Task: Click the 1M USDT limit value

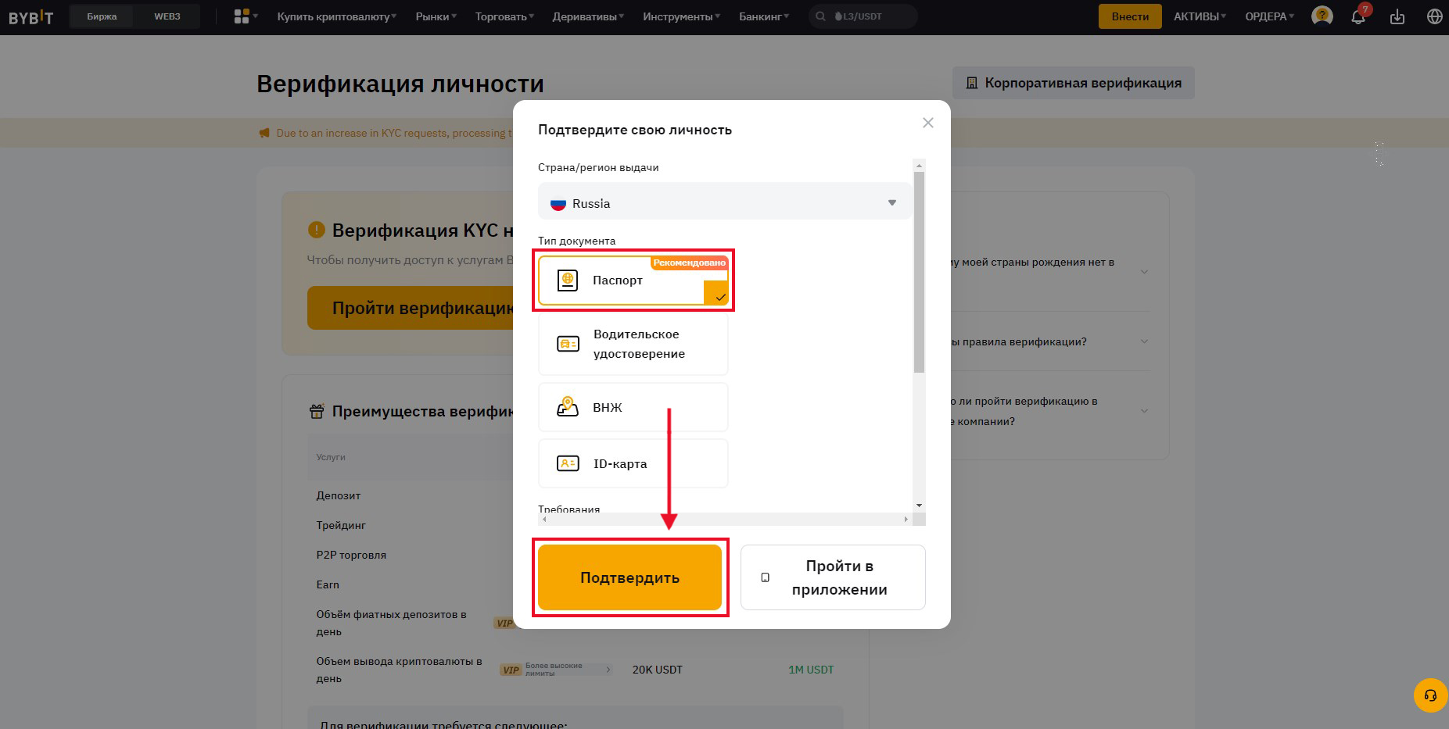Action: click(811, 670)
